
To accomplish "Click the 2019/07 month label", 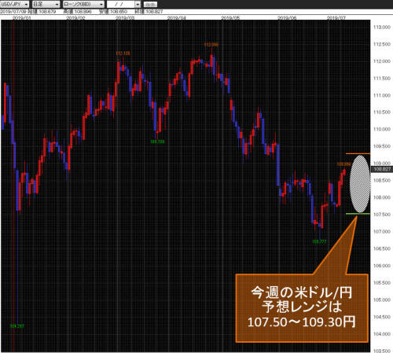I will pyautogui.click(x=336, y=18).
